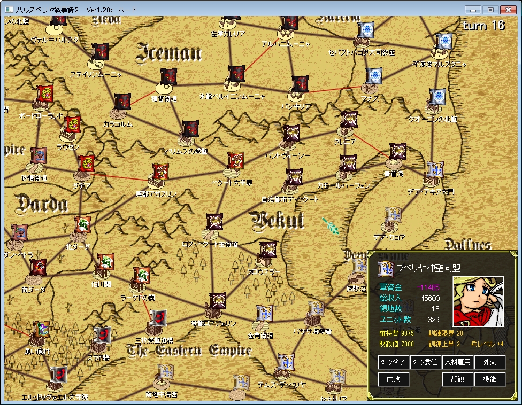Select the テムス・デ・ベリヤ territory flag
The height and width of the screenshot is (405, 522).
pyautogui.click(x=286, y=362)
